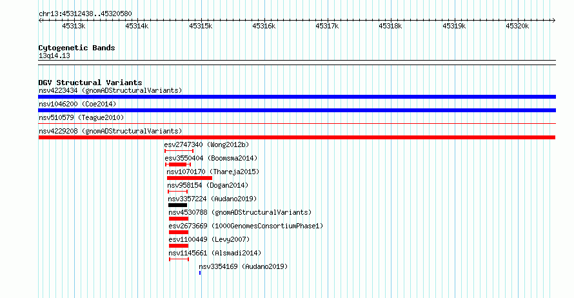
Task: Click the thin red line under nsv510579
Action: (x=297, y=124)
